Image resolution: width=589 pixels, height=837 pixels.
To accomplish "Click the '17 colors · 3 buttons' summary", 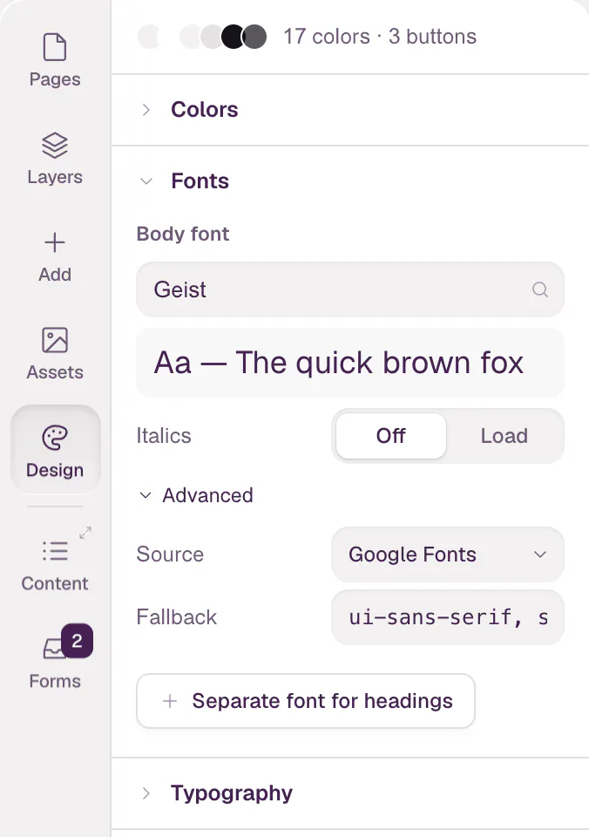I will tap(380, 37).
